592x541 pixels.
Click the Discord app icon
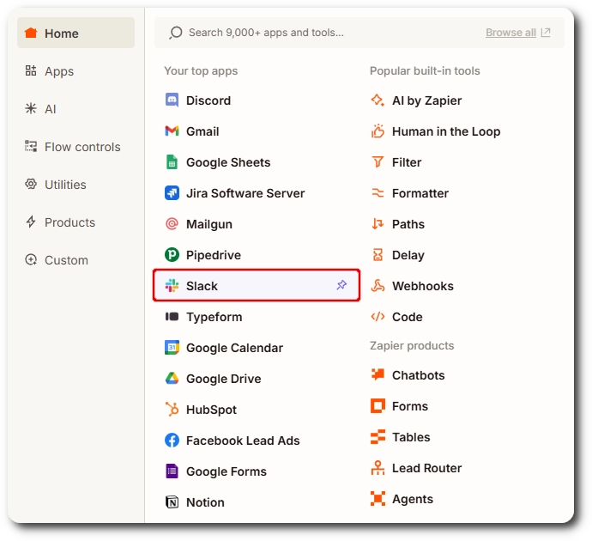[x=172, y=100]
